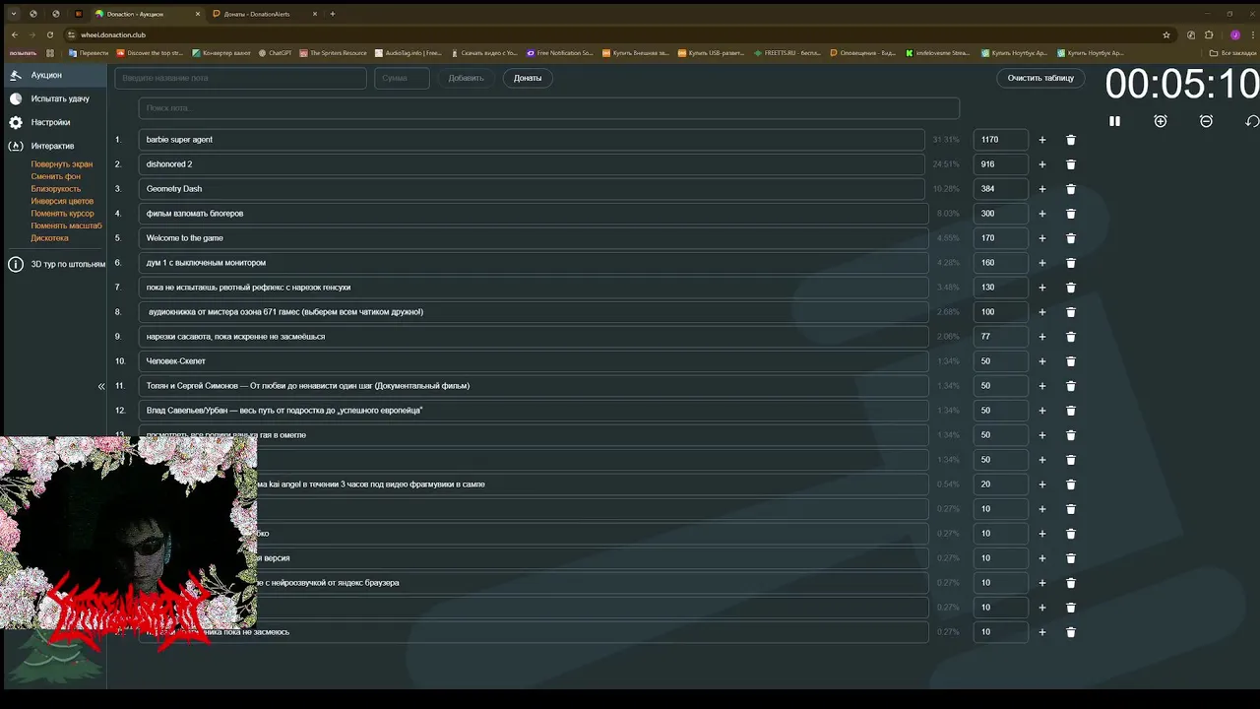Click the 'barbie super agent' lot name
The image size is (1260, 709).
[x=532, y=140]
